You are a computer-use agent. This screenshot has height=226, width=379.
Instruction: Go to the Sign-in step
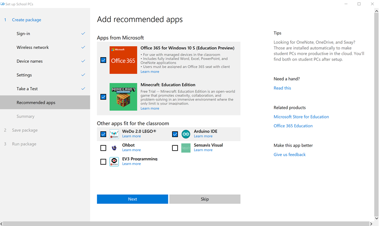tap(45, 33)
